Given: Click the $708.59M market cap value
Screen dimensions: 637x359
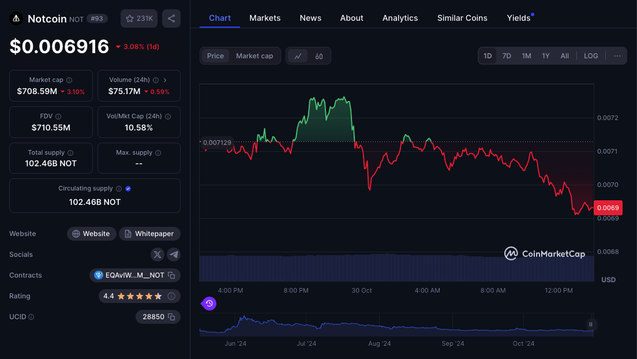Looking at the screenshot, I should pos(37,91).
